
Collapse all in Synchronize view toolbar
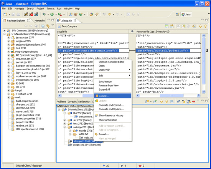point(172,101)
